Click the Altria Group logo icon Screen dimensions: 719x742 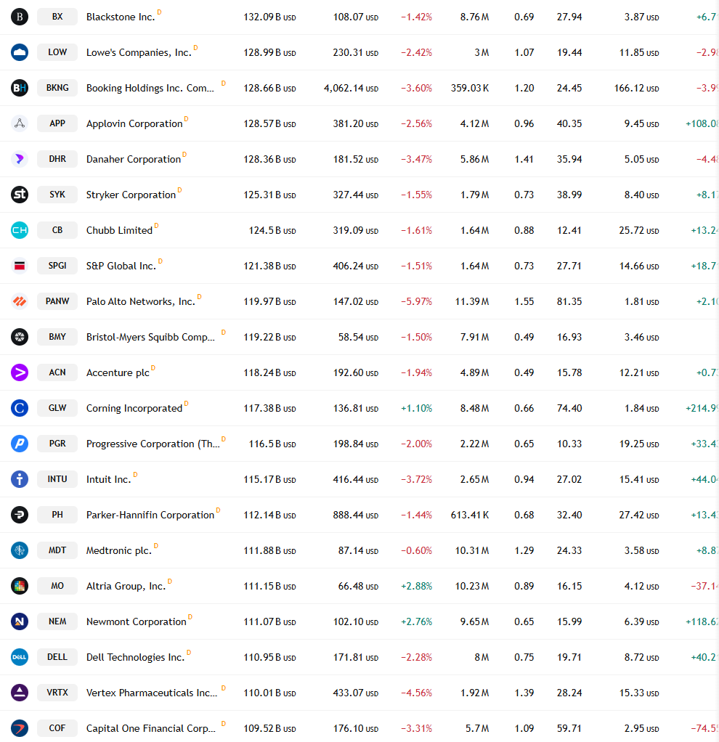tap(20, 586)
